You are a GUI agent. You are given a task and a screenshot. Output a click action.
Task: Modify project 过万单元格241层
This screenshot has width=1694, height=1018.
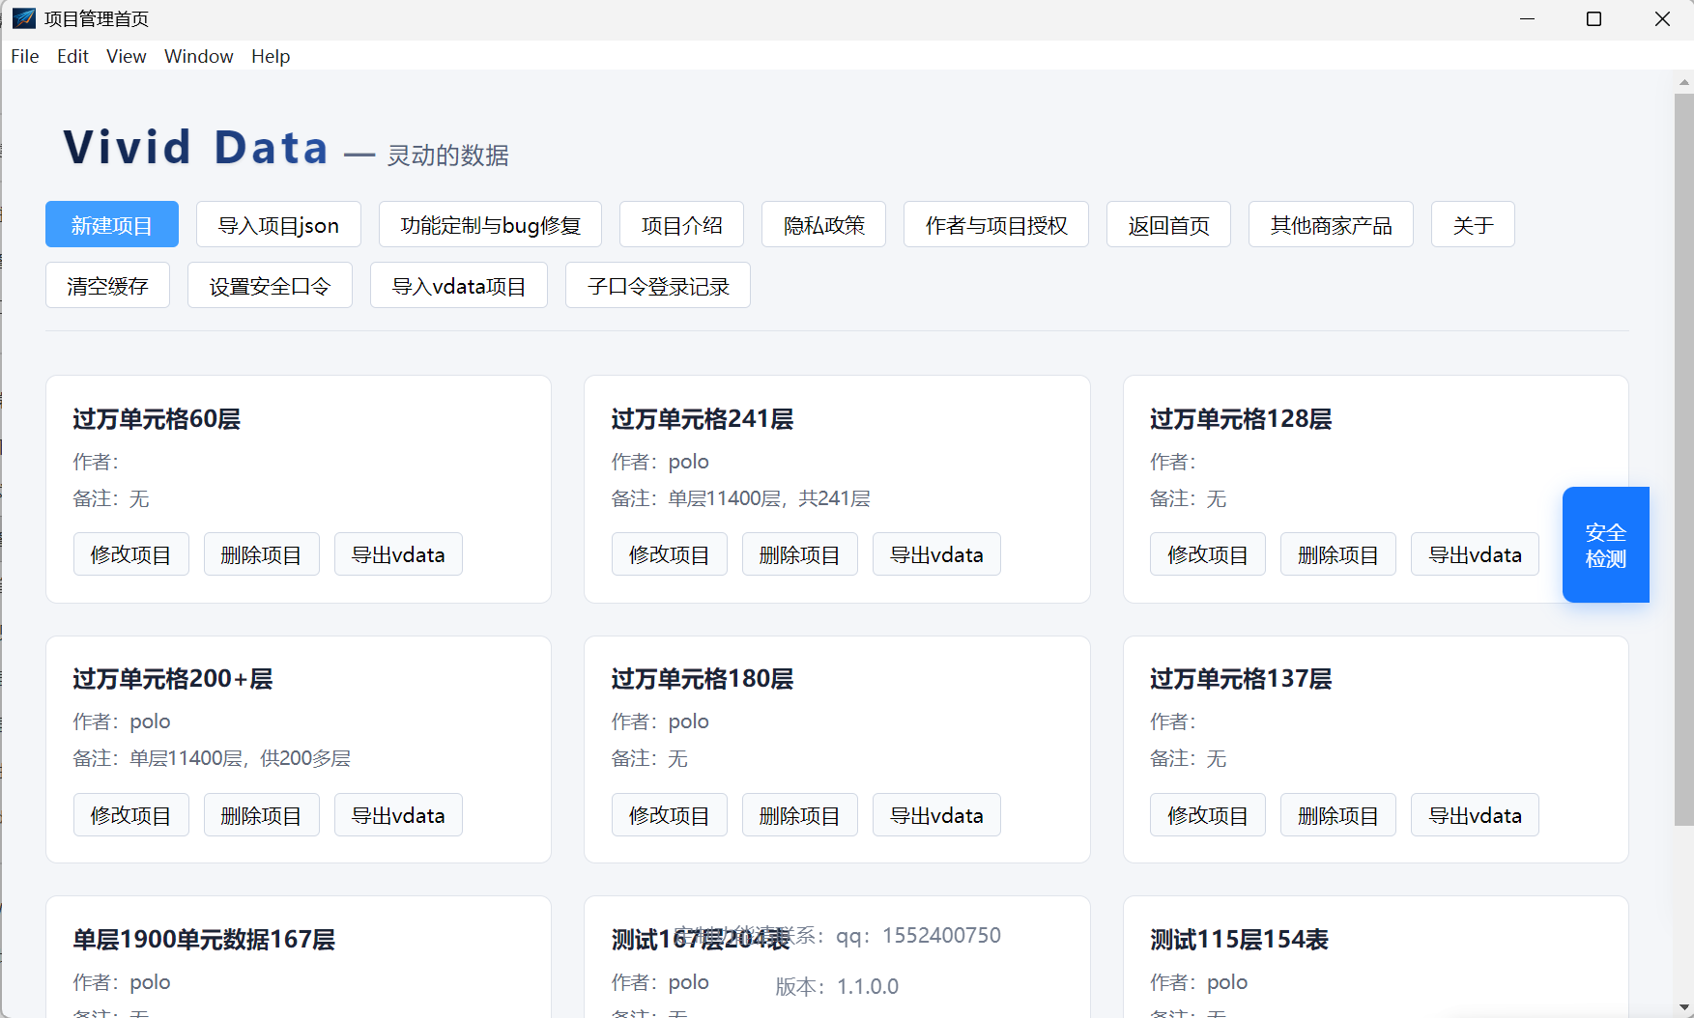(x=670, y=554)
